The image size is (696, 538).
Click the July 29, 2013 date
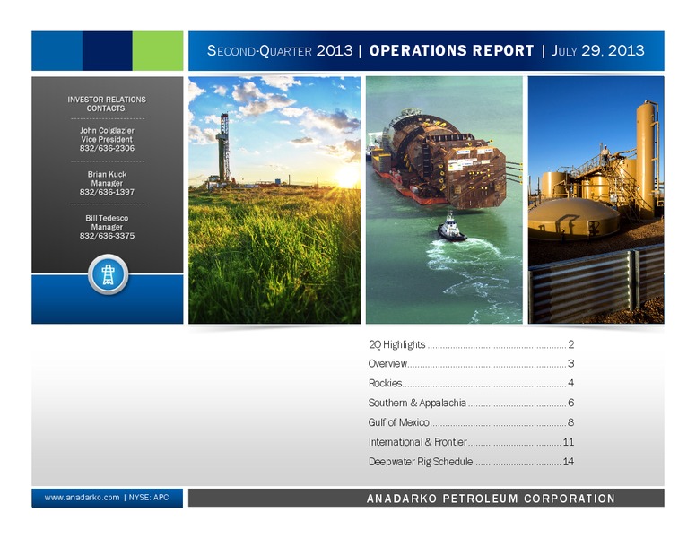pyautogui.click(x=598, y=50)
